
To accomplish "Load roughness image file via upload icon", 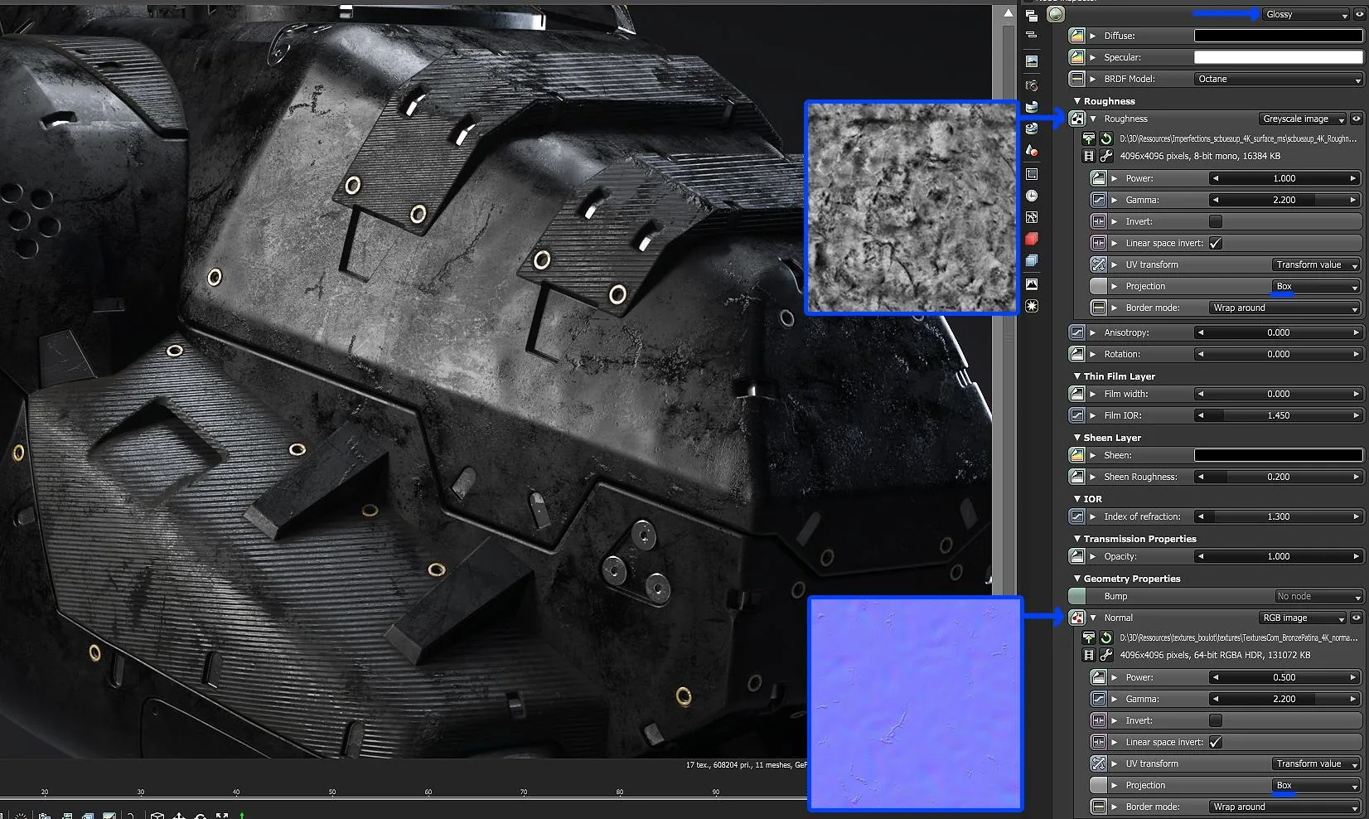I will tap(1089, 138).
